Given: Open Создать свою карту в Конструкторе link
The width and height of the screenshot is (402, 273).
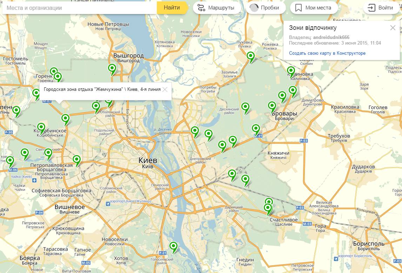Looking at the screenshot, I should [x=327, y=53].
